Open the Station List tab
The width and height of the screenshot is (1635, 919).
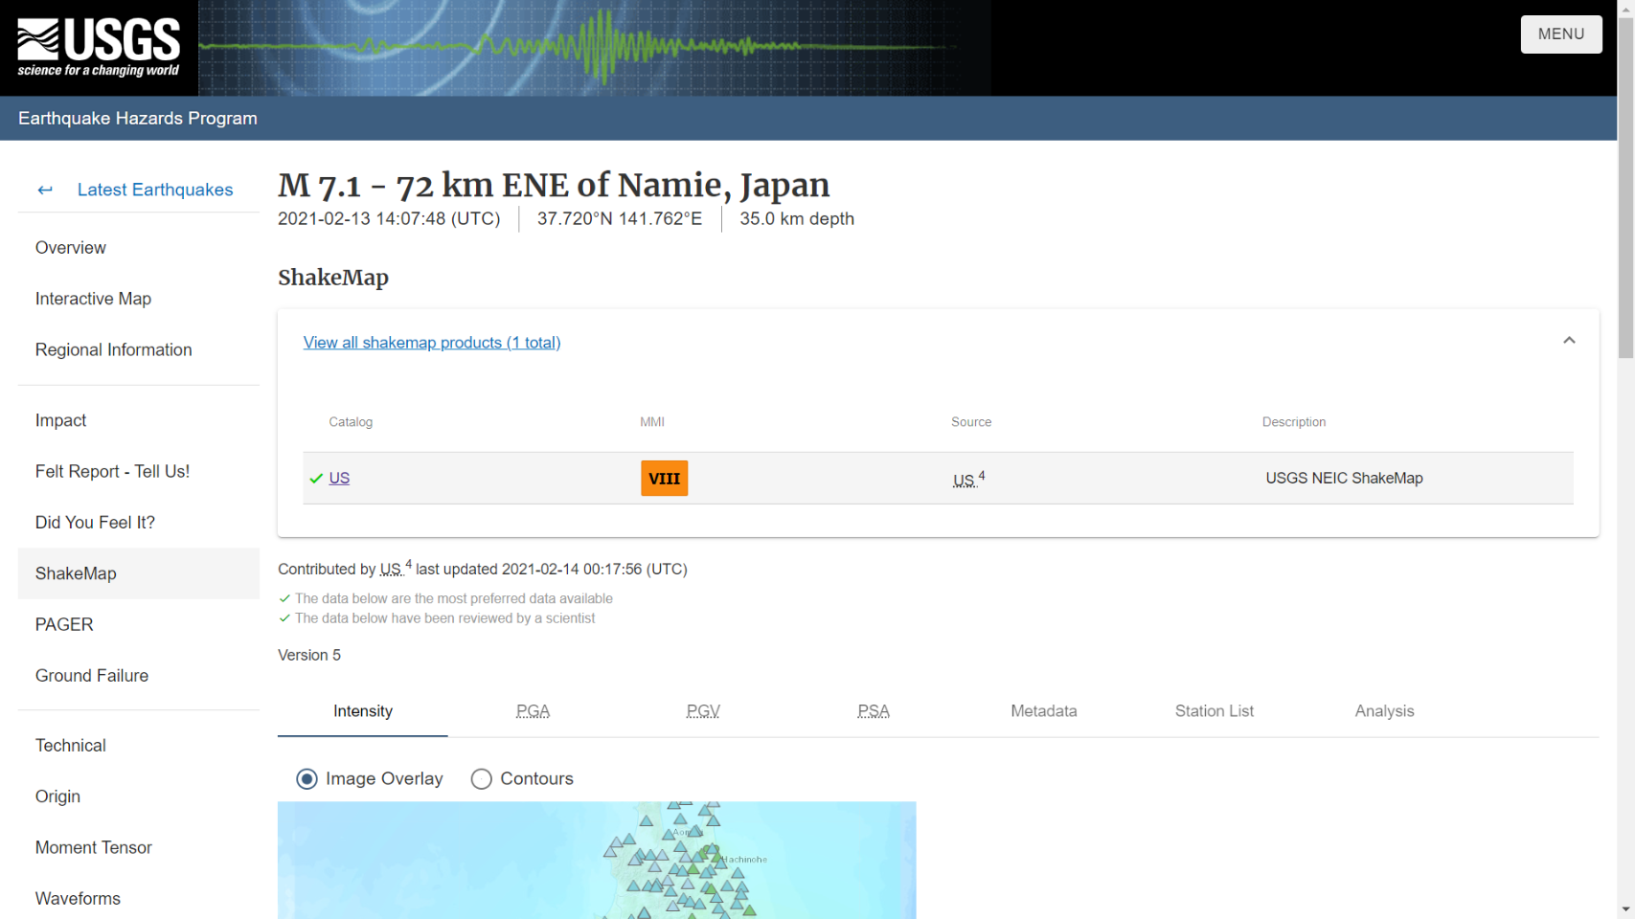coord(1214,711)
